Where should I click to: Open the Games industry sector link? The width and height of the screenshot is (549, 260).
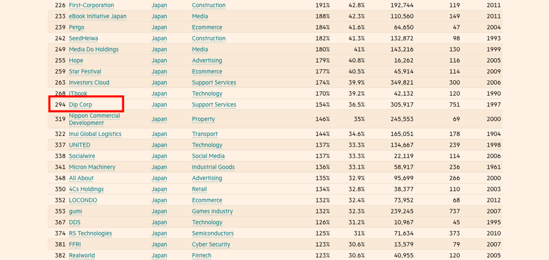pyautogui.click(x=212, y=211)
